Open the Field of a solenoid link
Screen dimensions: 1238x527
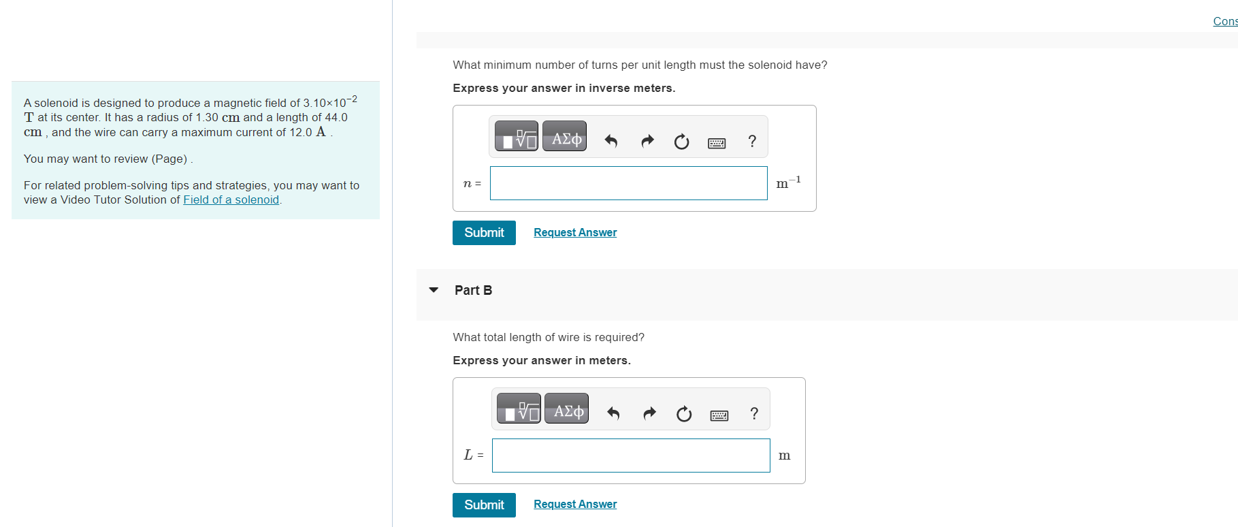(231, 199)
